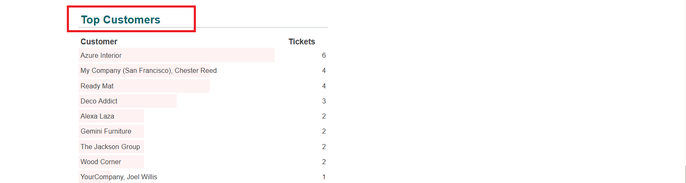Click ticket count 3 for Deco Addict

[324, 101]
